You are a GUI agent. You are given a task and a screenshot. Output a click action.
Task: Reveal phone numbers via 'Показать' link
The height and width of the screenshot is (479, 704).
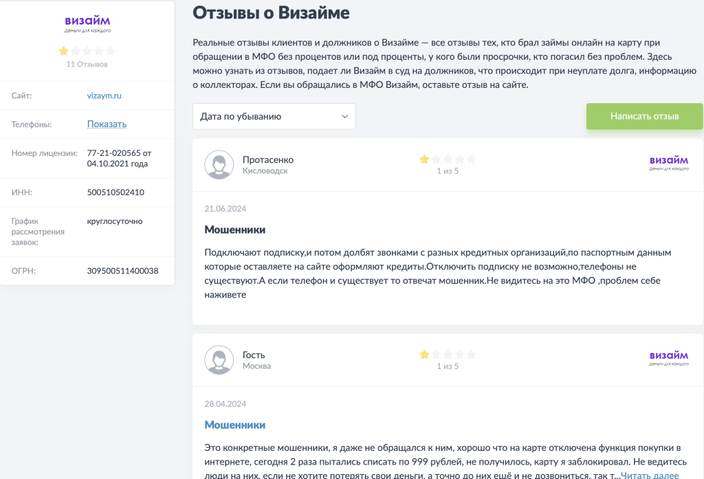coord(107,124)
